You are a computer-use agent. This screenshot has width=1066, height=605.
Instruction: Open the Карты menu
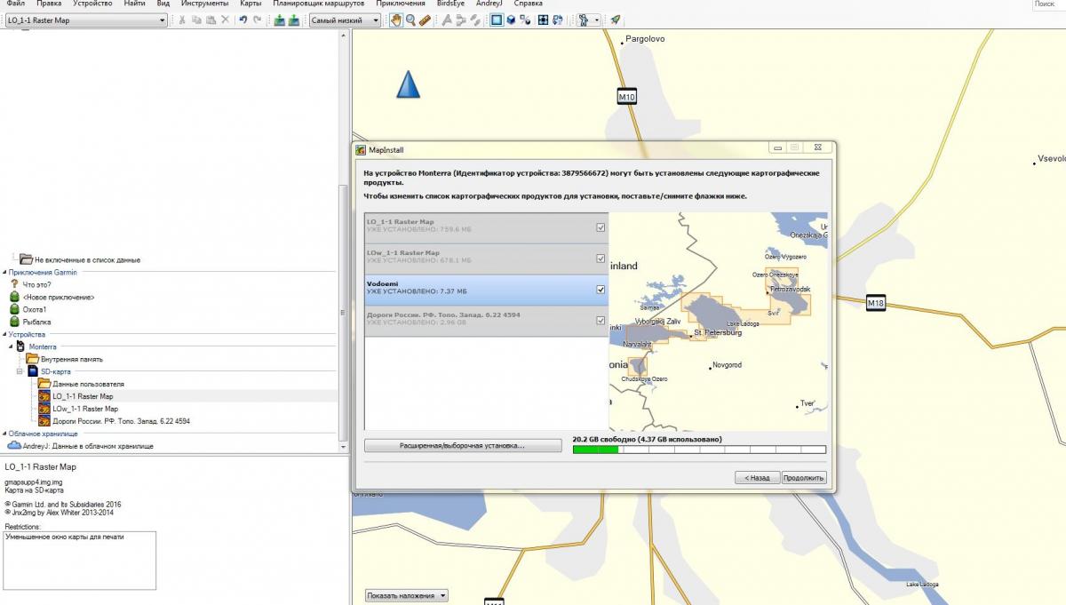(251, 4)
